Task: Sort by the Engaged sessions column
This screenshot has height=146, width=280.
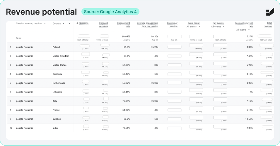Action: [103, 25]
